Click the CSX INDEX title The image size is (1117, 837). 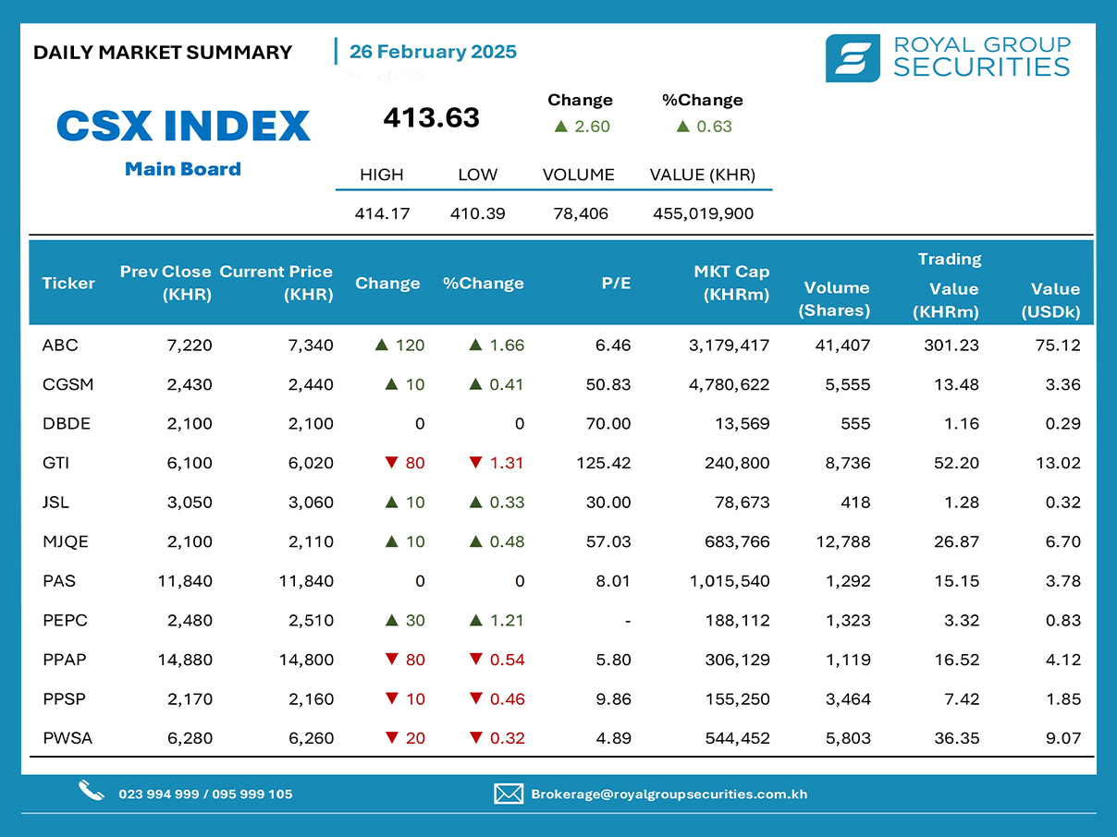click(x=183, y=126)
